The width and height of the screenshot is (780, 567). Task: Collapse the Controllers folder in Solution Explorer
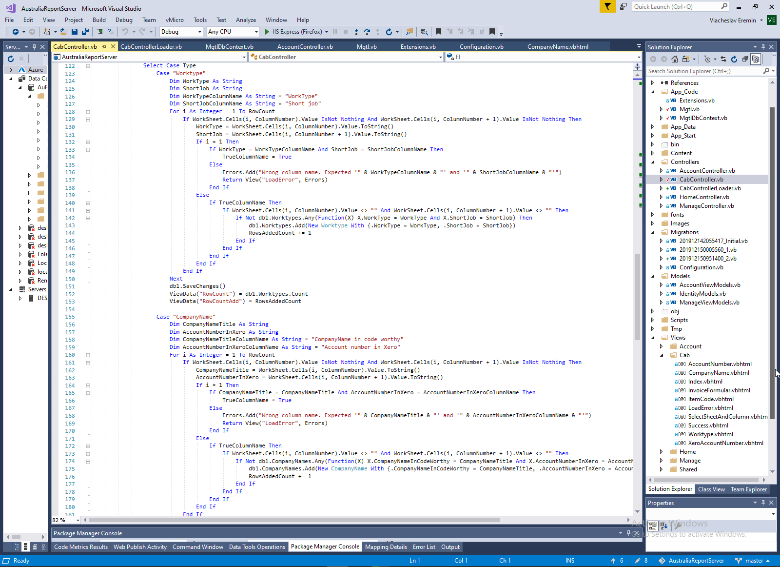(653, 162)
